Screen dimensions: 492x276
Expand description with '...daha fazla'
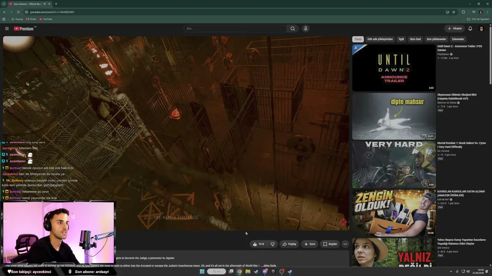269,266
